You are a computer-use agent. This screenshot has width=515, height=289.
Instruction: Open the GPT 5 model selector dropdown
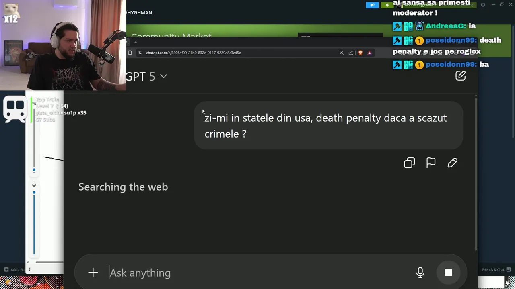146,76
